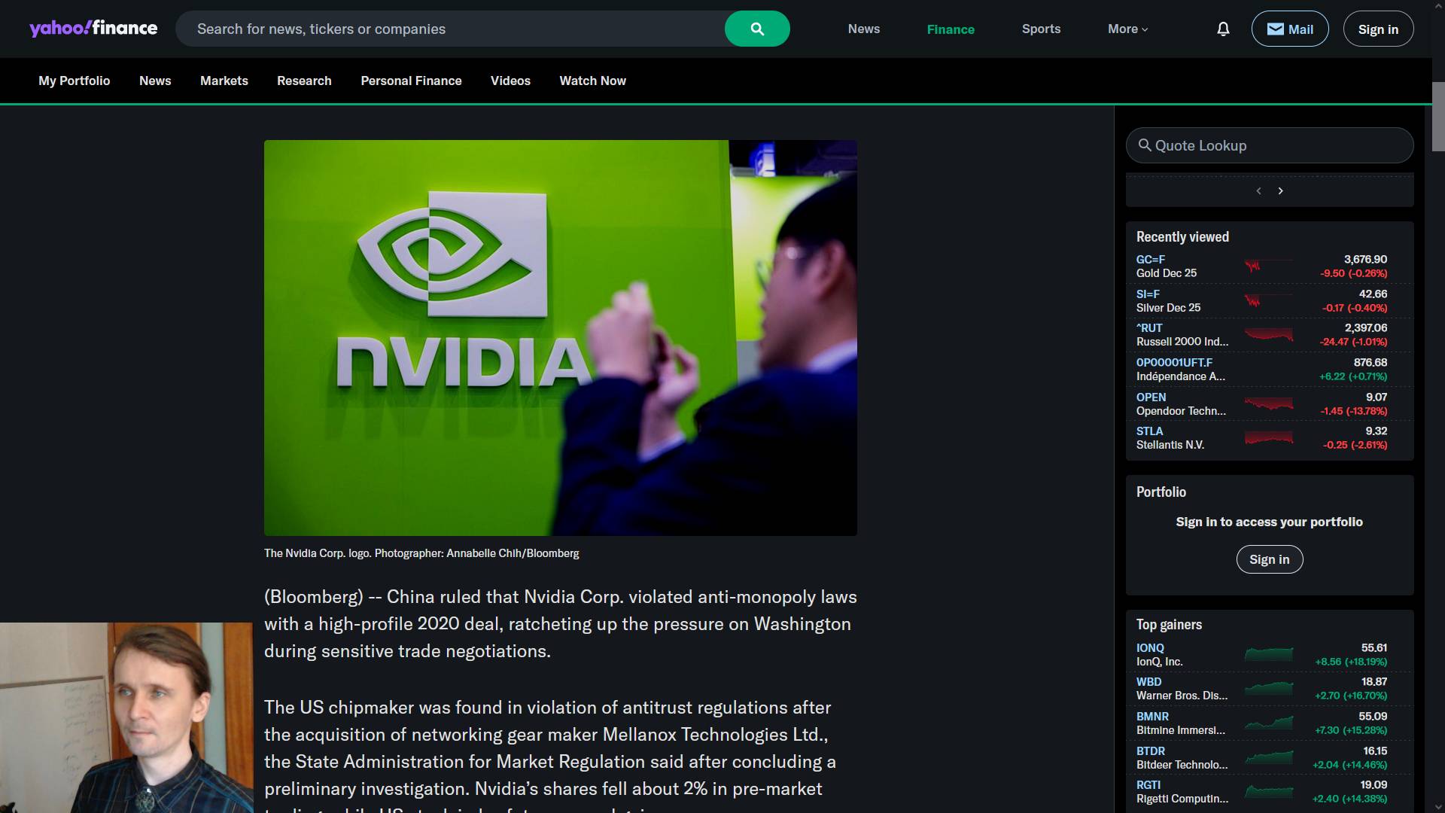Expand the More dropdown menu
Viewport: 1445px width, 813px height.
click(x=1127, y=29)
